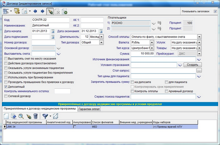This screenshot has width=220, height=145.
Task: Toggle the edit pencil button in top toolbar
Action: coord(50,11)
